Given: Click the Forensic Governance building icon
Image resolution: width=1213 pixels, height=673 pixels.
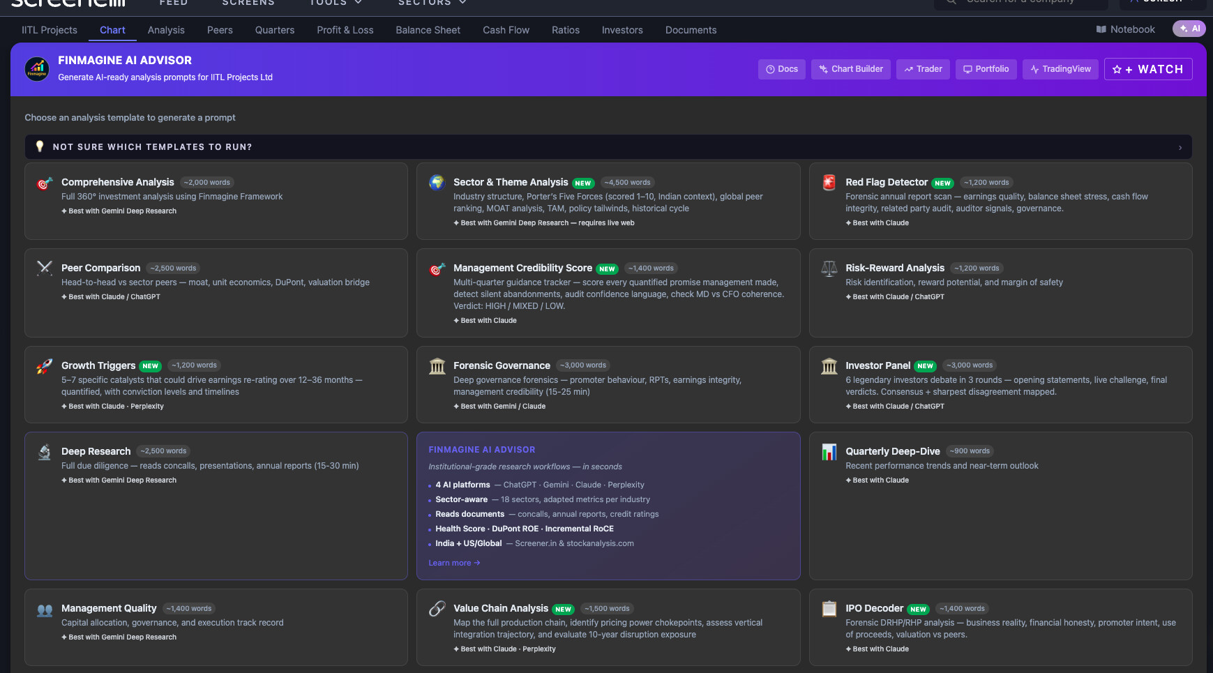Looking at the screenshot, I should click(x=437, y=366).
